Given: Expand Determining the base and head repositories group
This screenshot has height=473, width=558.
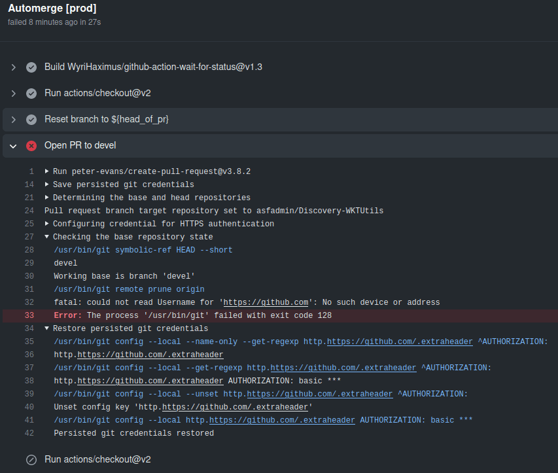Looking at the screenshot, I should click(46, 198).
